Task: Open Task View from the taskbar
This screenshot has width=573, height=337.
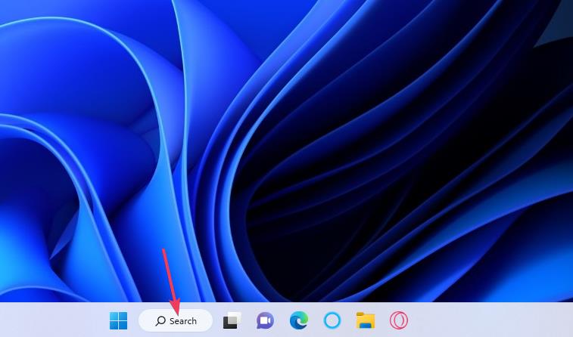Action: (231, 321)
